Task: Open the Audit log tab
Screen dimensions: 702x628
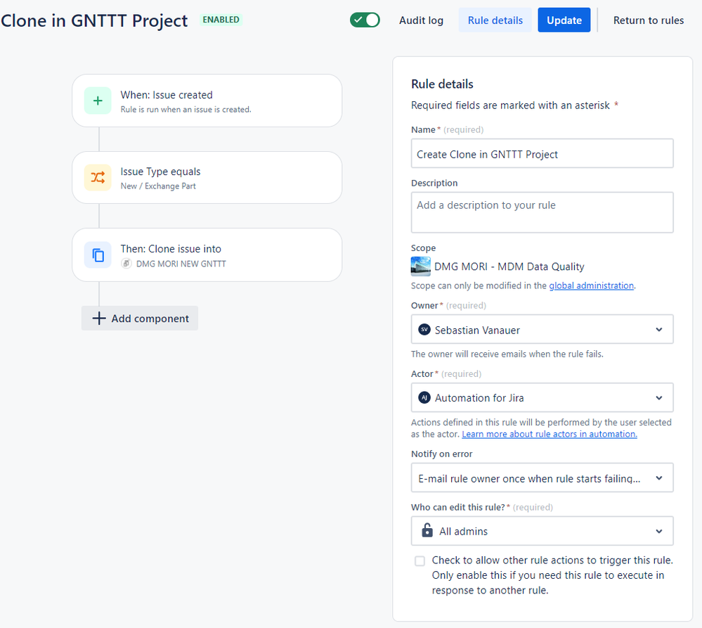Action: pyautogui.click(x=421, y=20)
